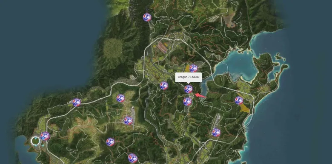The width and height of the screenshot is (332, 164).
Task: Select the mural marker just left of the Dragon 76 tooltip
Action: point(164,86)
